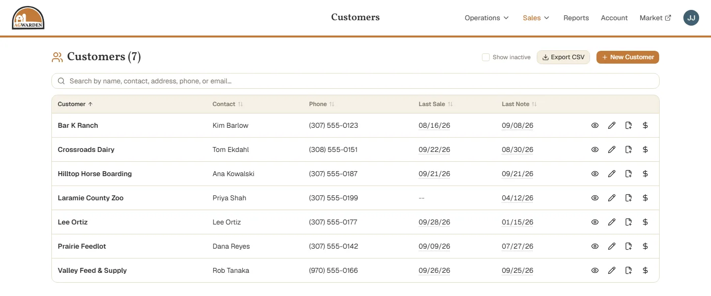Expand the Sales menu
Image resolution: width=711 pixels, height=296 pixels.
click(x=536, y=18)
